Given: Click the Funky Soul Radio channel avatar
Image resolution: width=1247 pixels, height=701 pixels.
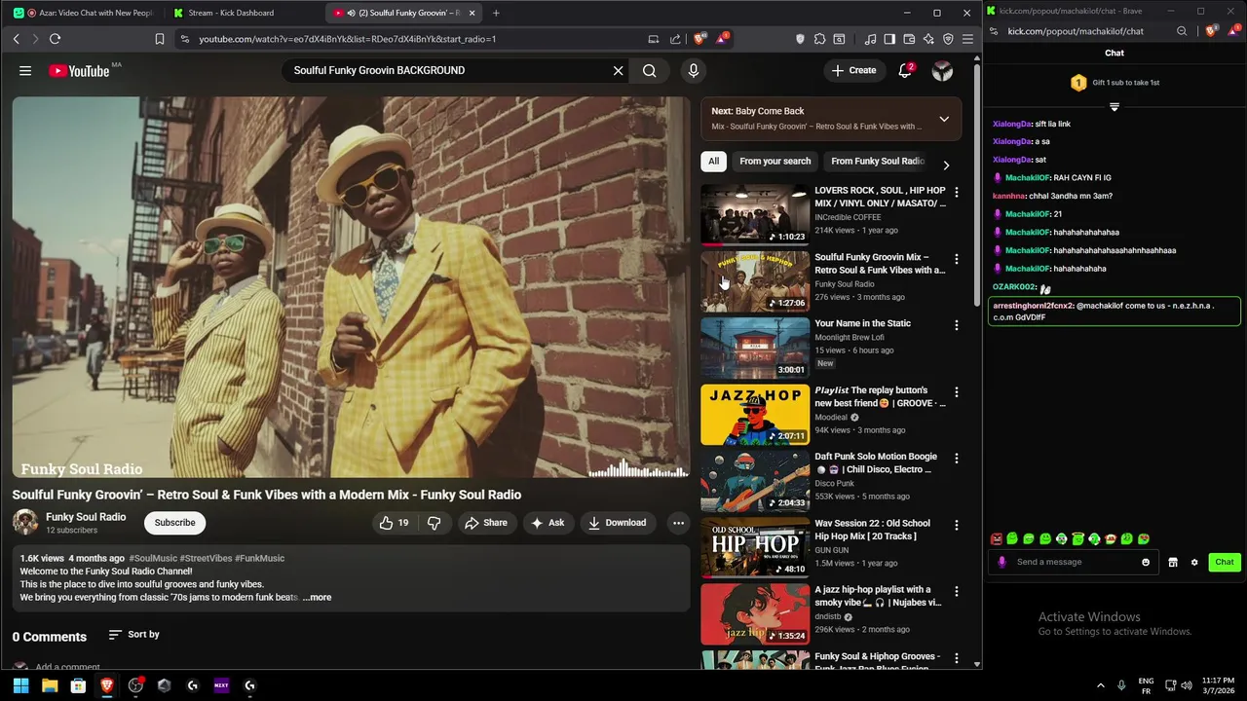Looking at the screenshot, I should [25, 522].
